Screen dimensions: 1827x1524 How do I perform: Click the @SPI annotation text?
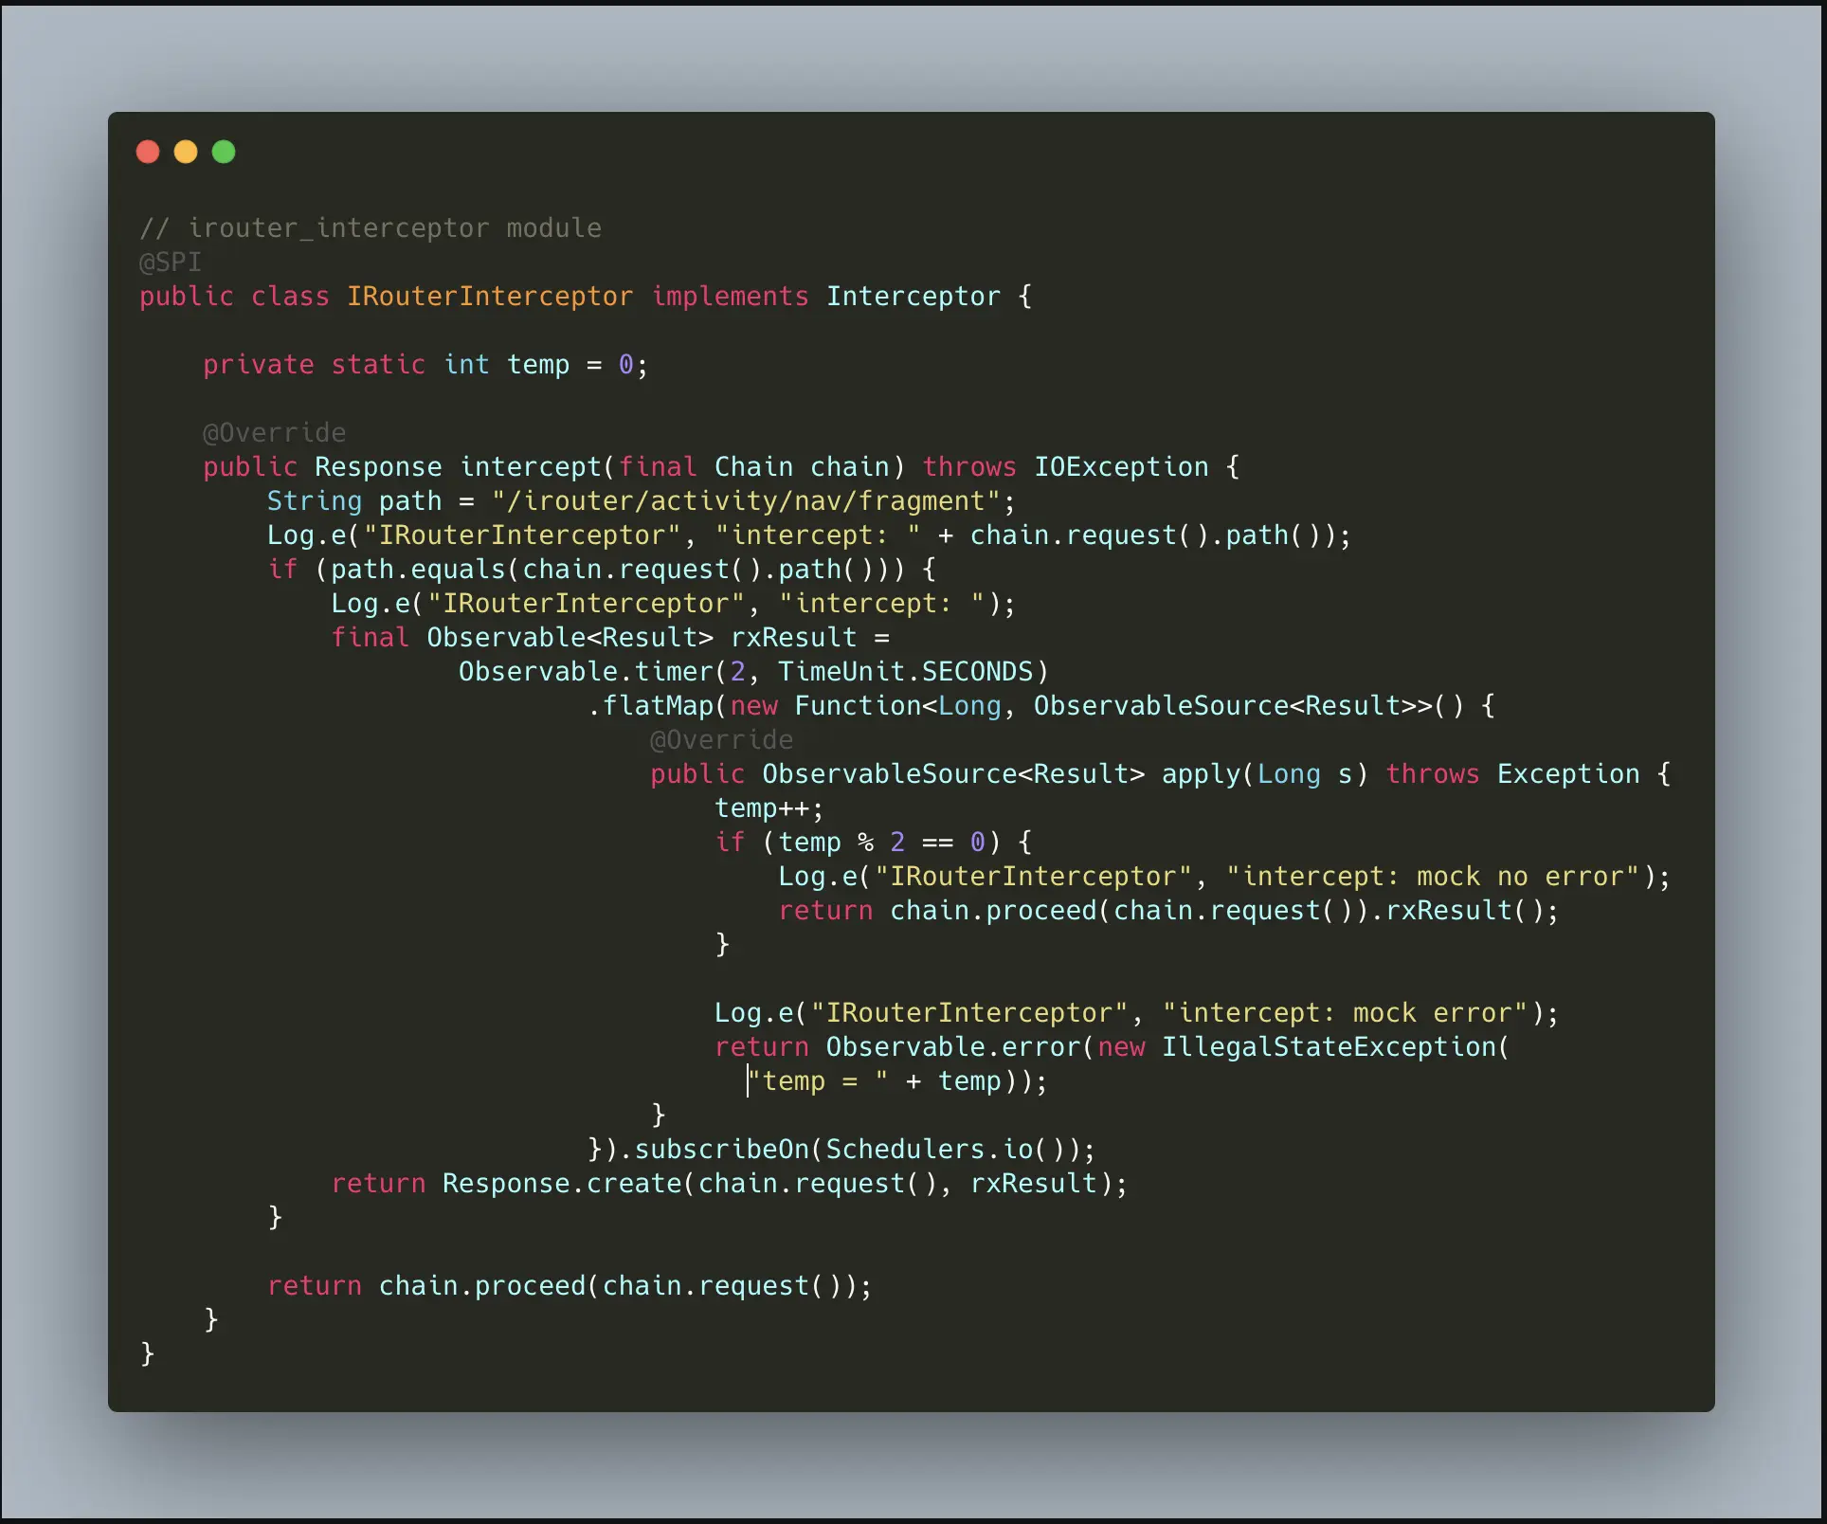[171, 263]
